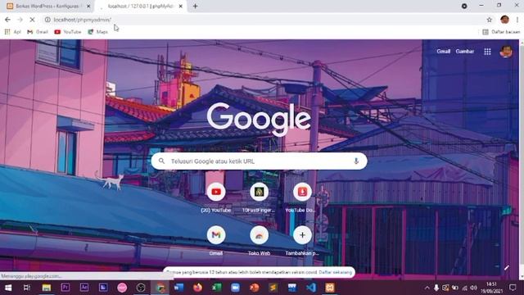Close the localhost phpMyAdmin tab
524x295 pixels.
pos(181,6)
